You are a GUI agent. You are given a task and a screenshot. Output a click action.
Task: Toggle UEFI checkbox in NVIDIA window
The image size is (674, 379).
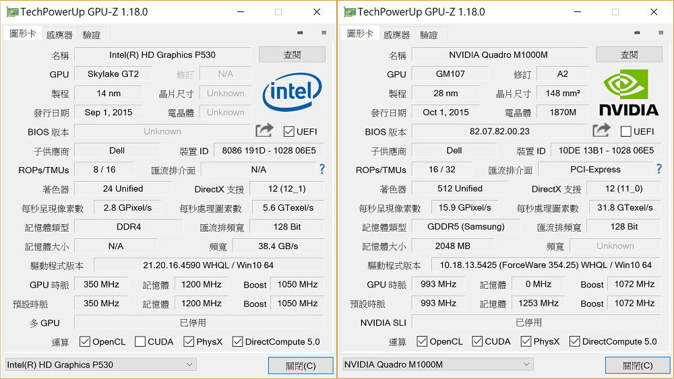(626, 131)
